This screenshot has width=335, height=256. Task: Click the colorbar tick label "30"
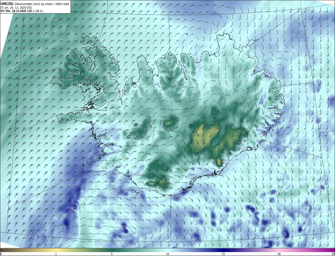tap(279, 254)
